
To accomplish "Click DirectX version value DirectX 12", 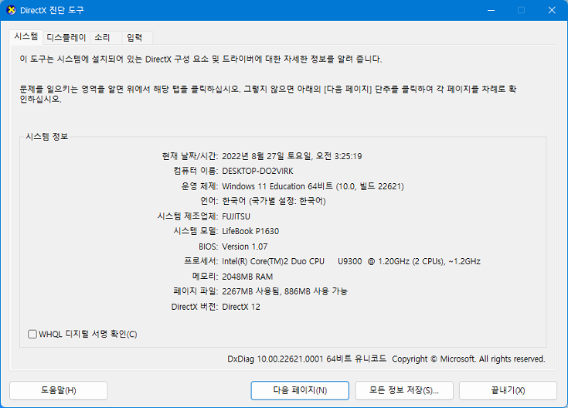I will (241, 307).
